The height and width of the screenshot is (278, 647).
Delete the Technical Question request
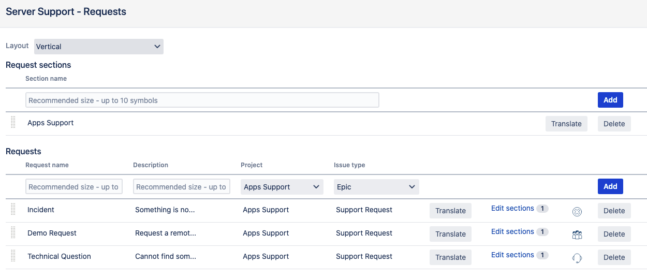tap(614, 257)
